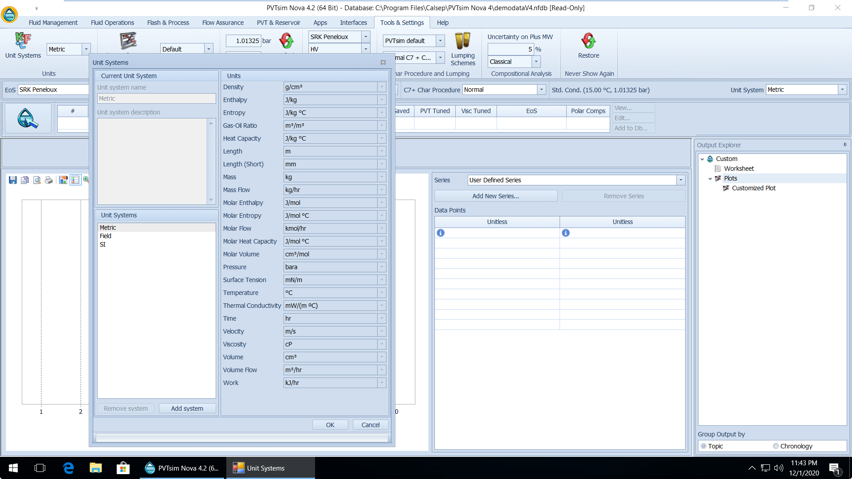
Task: Click the volume speaker tray icon
Action: point(778,468)
